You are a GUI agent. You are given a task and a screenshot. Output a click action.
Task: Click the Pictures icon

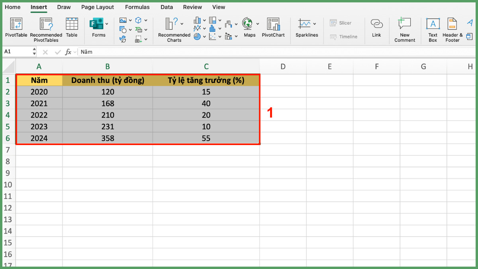[123, 20]
